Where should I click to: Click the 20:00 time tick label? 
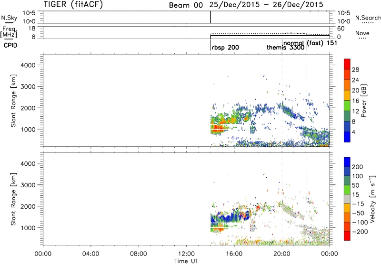(281, 254)
